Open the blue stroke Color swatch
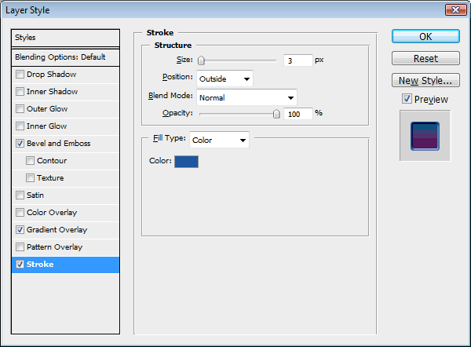This screenshot has width=471, height=347. click(186, 162)
